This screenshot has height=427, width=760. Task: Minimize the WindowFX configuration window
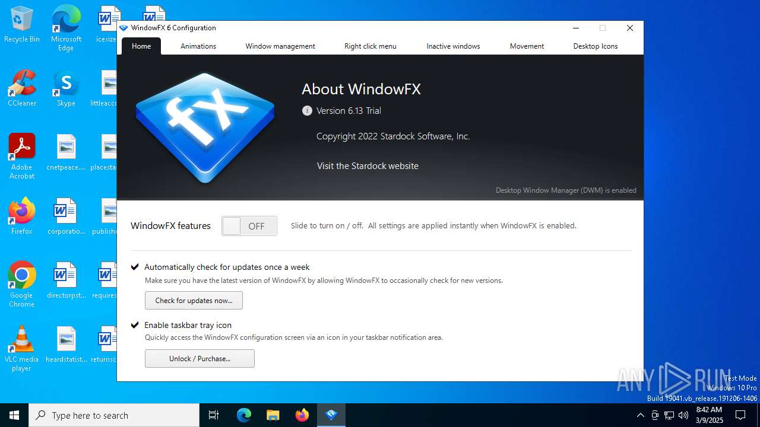576,28
